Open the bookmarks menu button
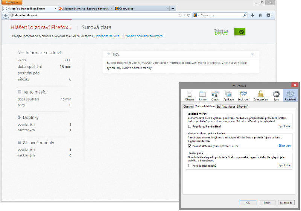 [x=270, y=15]
